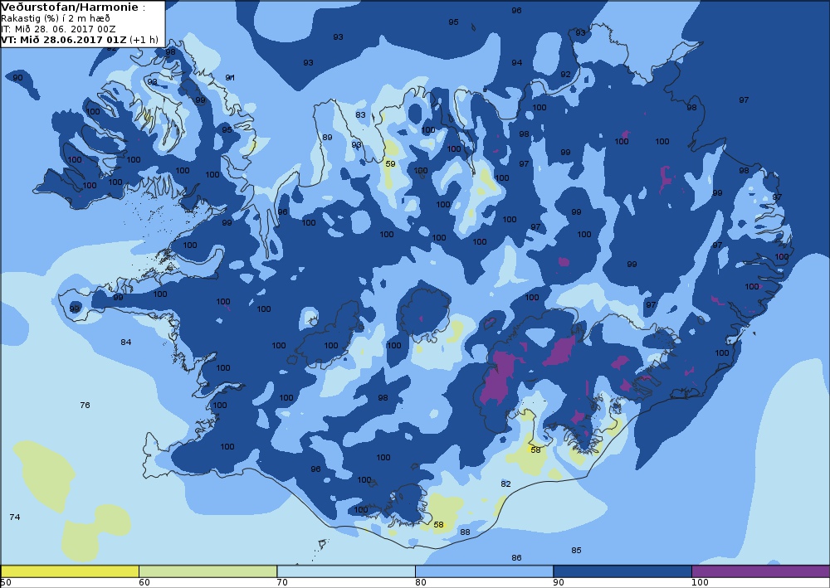Click the '91' value in the Westfjords area

[230, 78]
